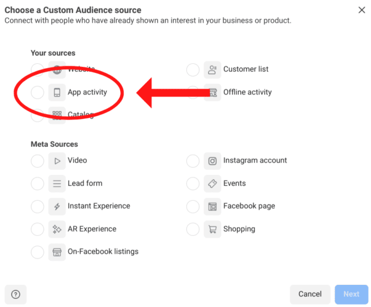Click the Shopping cart icon
The width and height of the screenshot is (371, 307).
pyautogui.click(x=212, y=229)
